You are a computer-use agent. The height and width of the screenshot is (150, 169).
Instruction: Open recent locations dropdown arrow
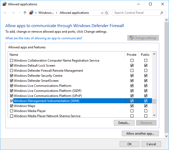tap(19, 13)
